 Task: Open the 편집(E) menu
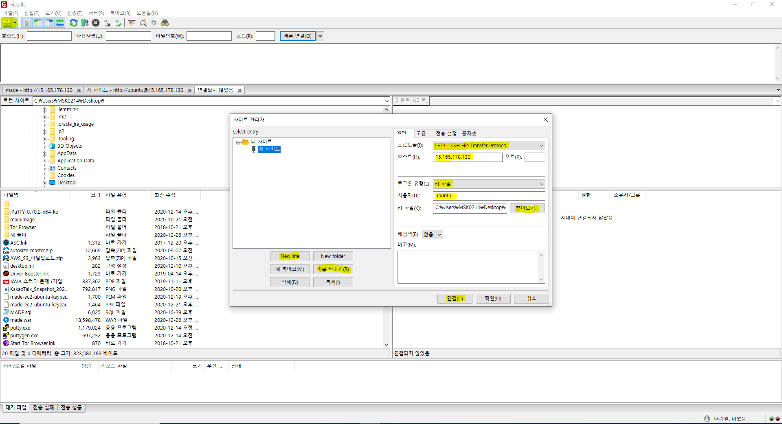(x=32, y=13)
